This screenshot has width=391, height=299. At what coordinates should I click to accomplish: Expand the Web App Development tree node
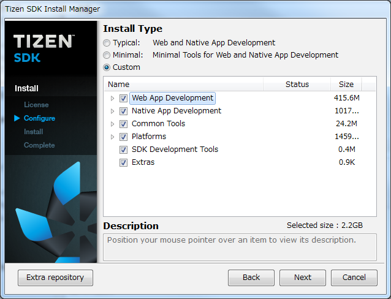tap(113, 98)
